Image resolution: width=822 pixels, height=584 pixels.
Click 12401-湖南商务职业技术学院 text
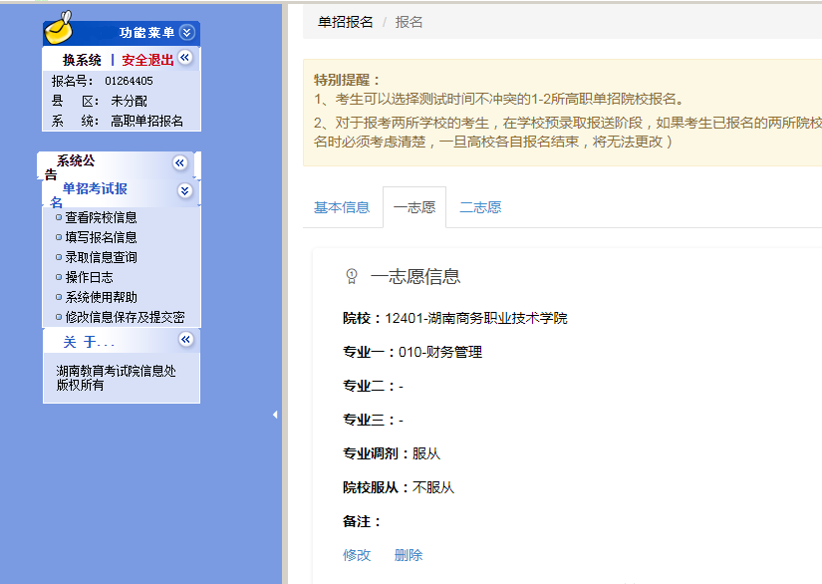(x=476, y=318)
